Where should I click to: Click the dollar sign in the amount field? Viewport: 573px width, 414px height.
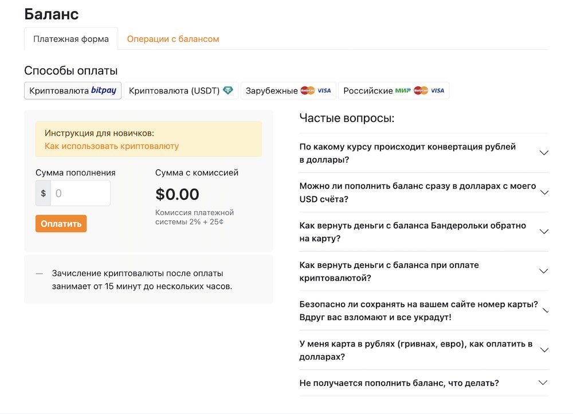point(42,193)
